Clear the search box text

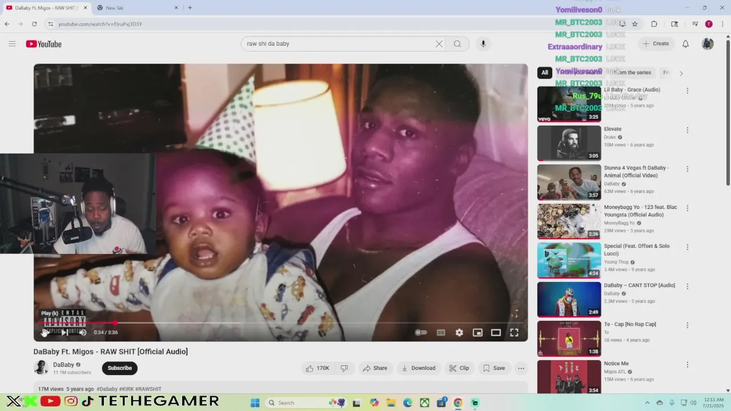(439, 44)
